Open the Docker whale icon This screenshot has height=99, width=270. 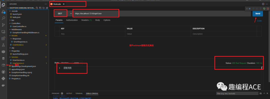pyautogui.click(x=3, y=85)
